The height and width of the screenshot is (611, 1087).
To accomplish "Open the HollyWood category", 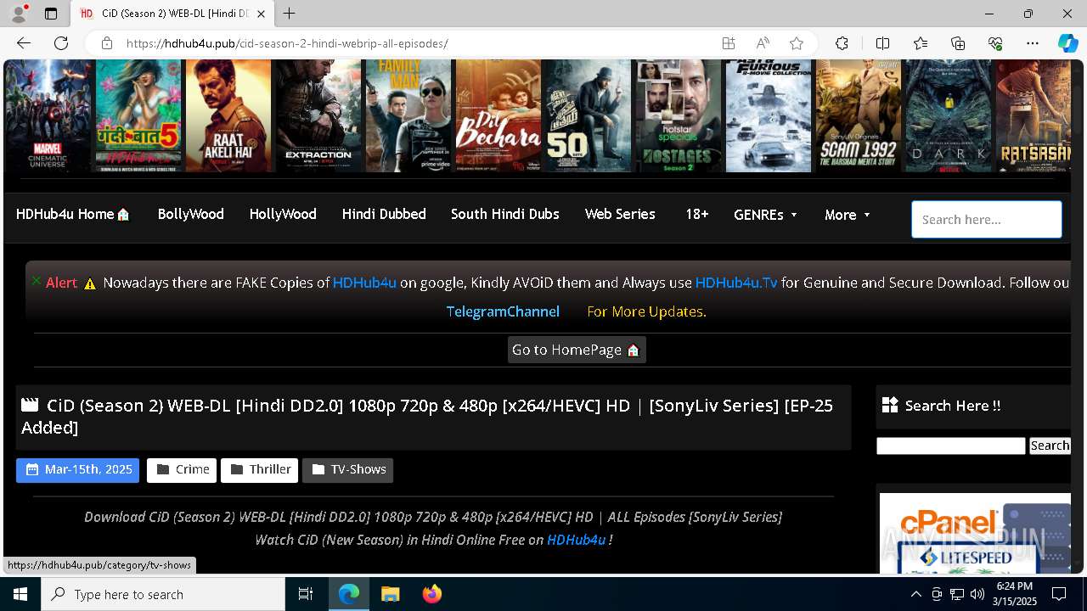I will [x=283, y=215].
